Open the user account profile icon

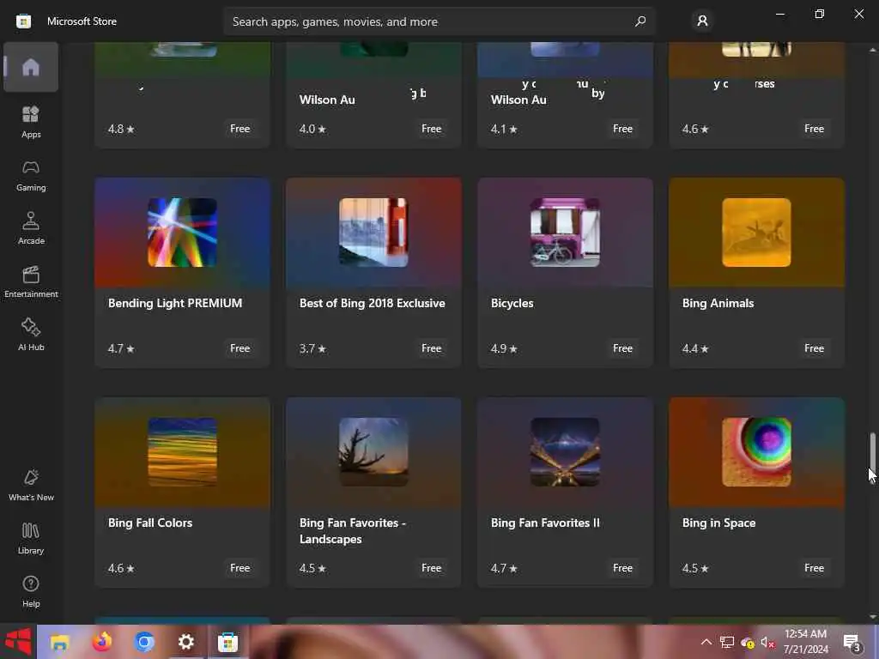pos(702,21)
